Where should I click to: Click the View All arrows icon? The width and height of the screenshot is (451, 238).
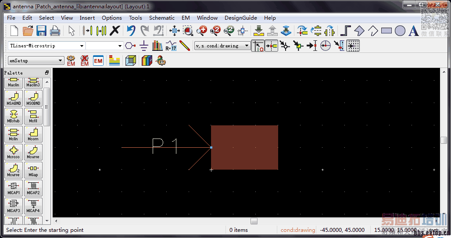(x=174, y=31)
